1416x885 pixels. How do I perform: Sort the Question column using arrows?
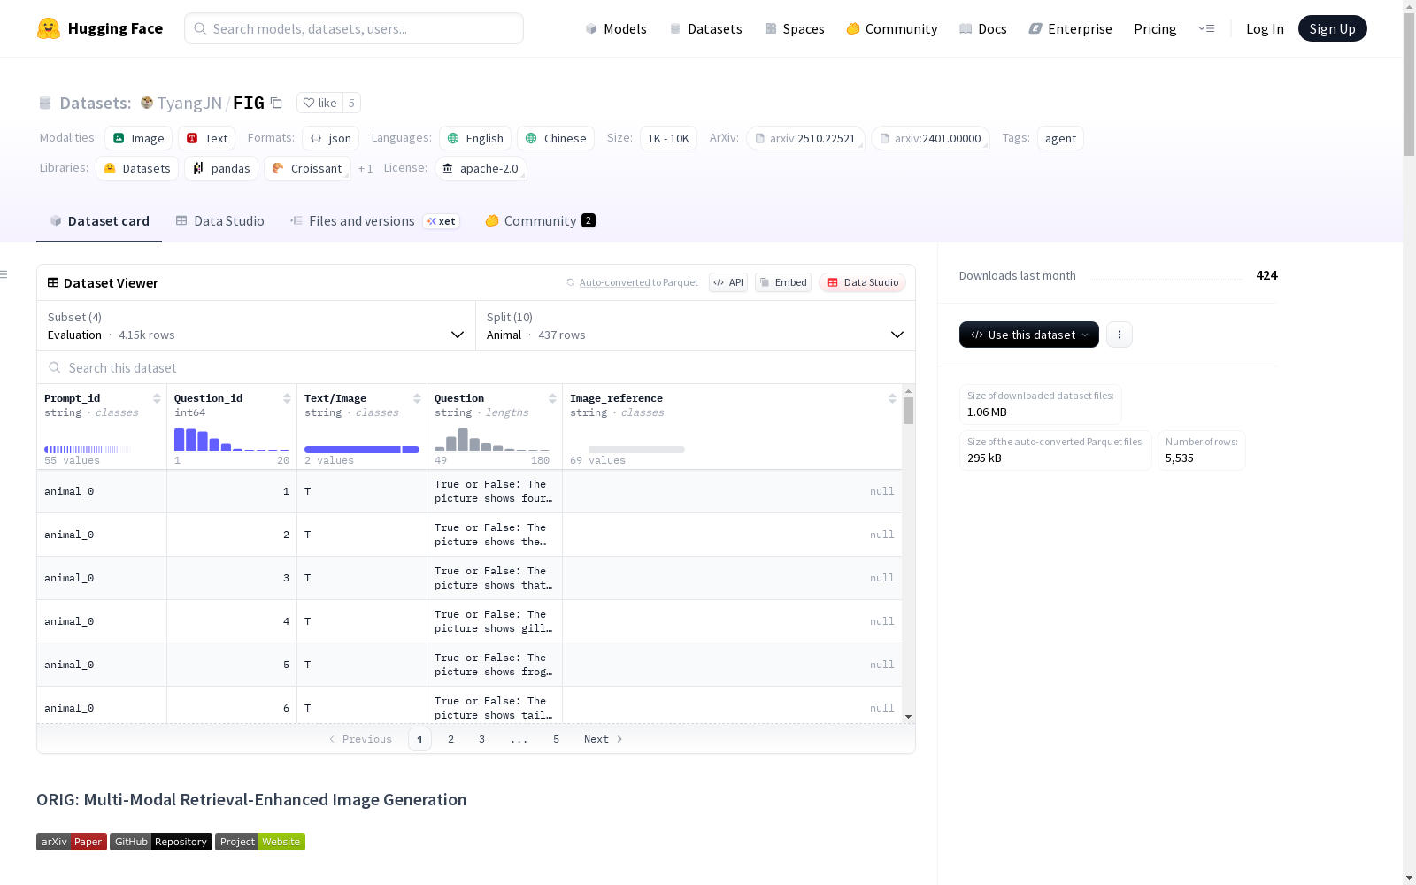click(552, 398)
